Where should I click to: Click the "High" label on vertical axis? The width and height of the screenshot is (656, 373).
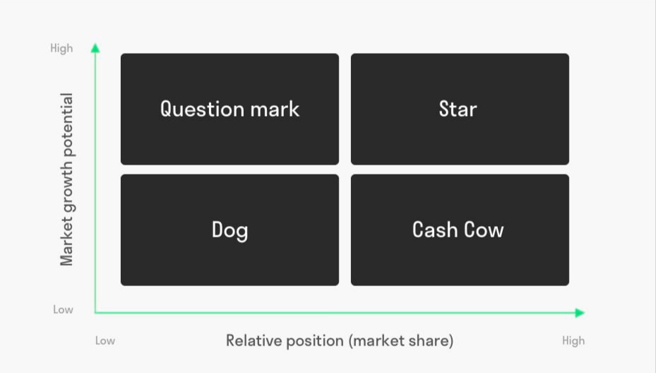[x=61, y=49]
